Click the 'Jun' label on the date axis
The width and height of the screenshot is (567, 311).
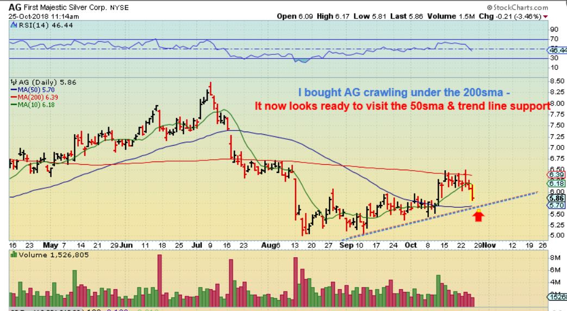[126, 245]
